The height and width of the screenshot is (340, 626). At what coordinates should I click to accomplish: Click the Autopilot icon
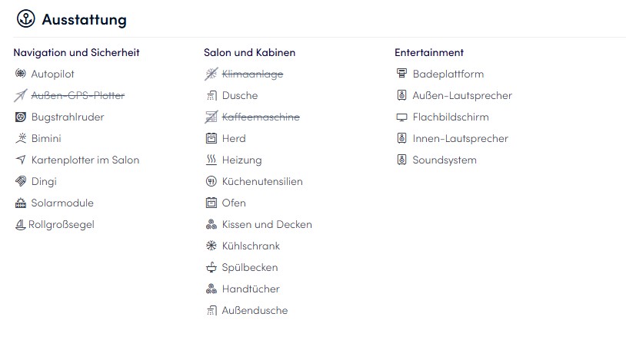(21, 74)
